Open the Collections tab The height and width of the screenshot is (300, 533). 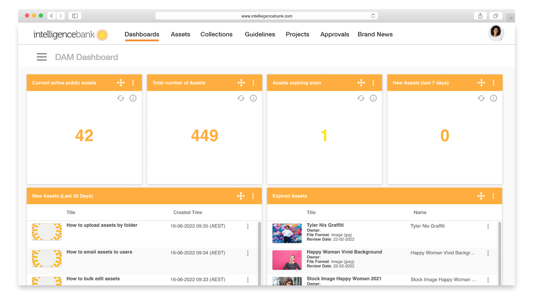pos(217,34)
